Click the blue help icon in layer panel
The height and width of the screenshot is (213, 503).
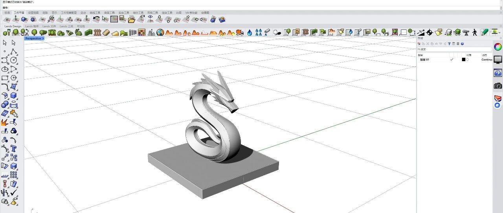(x=463, y=44)
